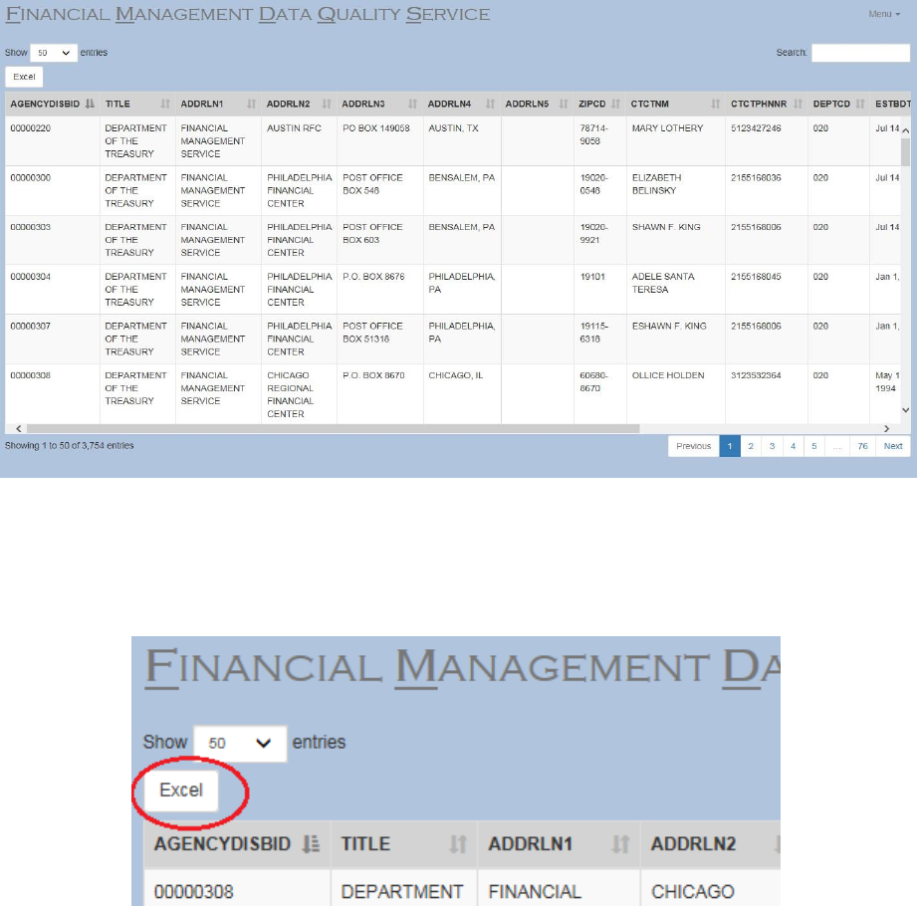Go to pagination page 5

[814, 446]
